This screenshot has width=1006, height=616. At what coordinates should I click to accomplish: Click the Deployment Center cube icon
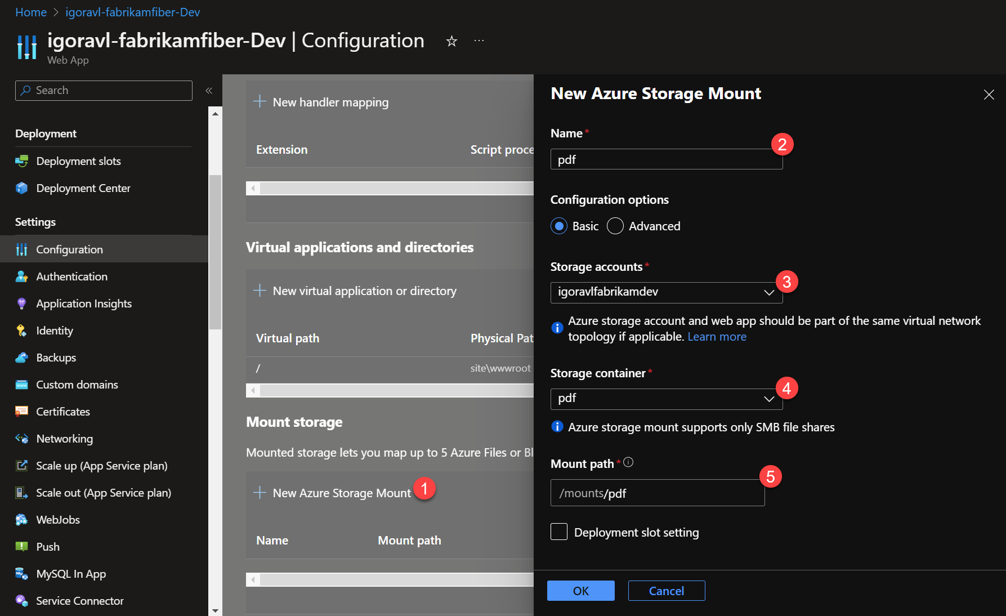[22, 188]
